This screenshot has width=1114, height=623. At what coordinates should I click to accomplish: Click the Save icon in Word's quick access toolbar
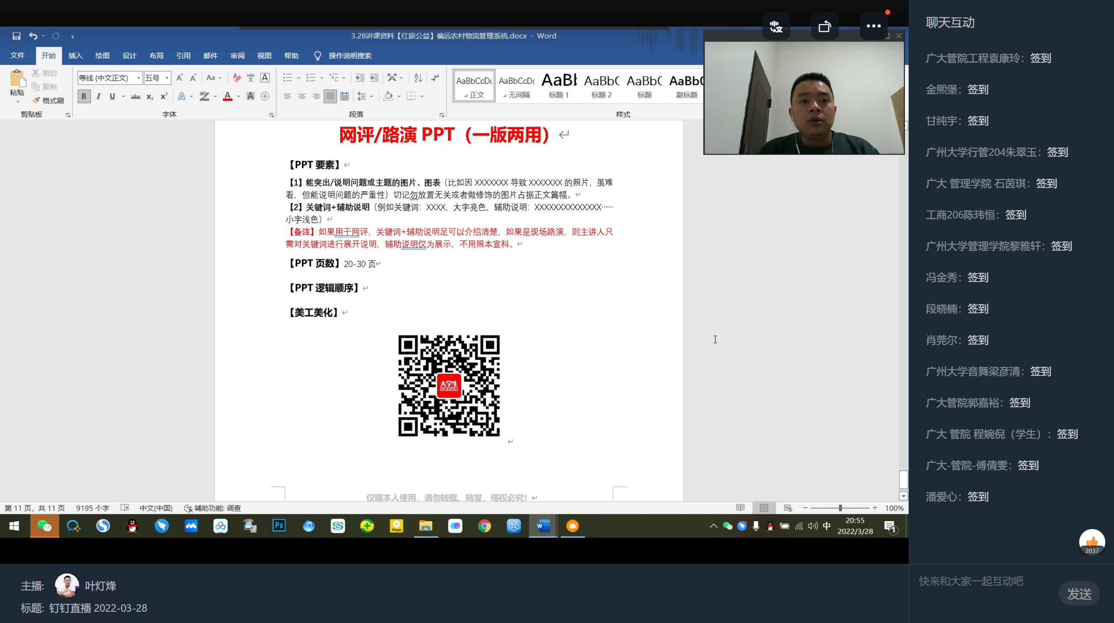point(16,36)
